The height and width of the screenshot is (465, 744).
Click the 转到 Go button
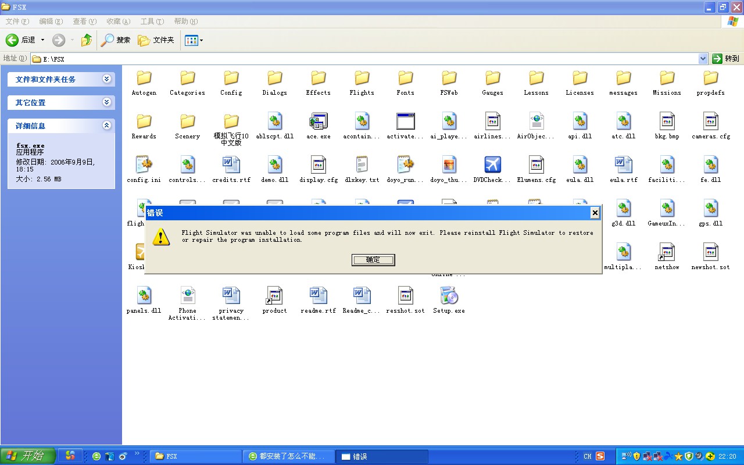pos(726,59)
